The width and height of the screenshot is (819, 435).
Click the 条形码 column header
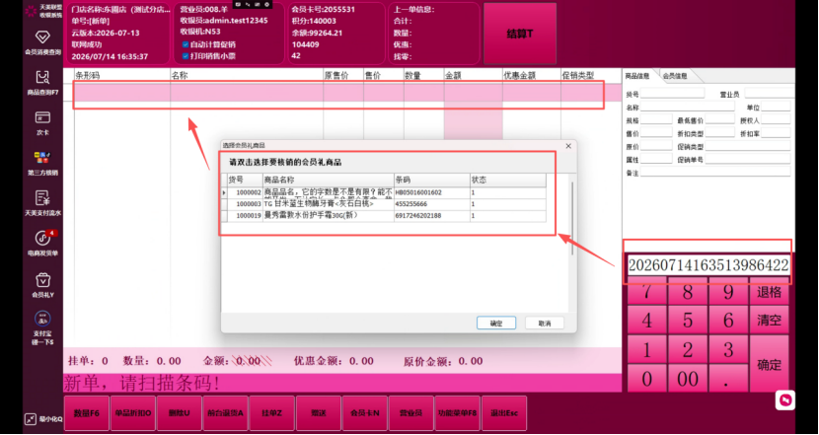pos(121,76)
